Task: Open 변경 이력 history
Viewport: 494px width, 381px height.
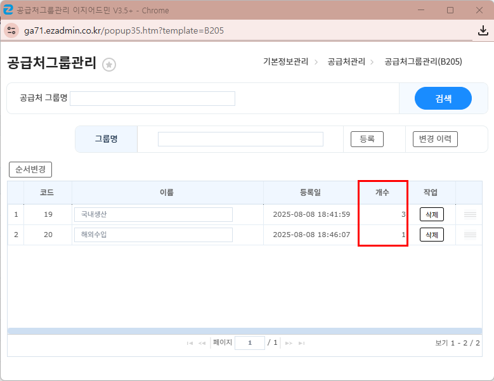Action: pos(435,139)
